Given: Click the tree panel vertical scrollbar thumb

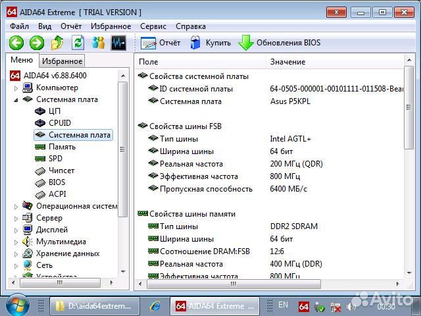Looking at the screenshot, I should (x=123, y=149).
